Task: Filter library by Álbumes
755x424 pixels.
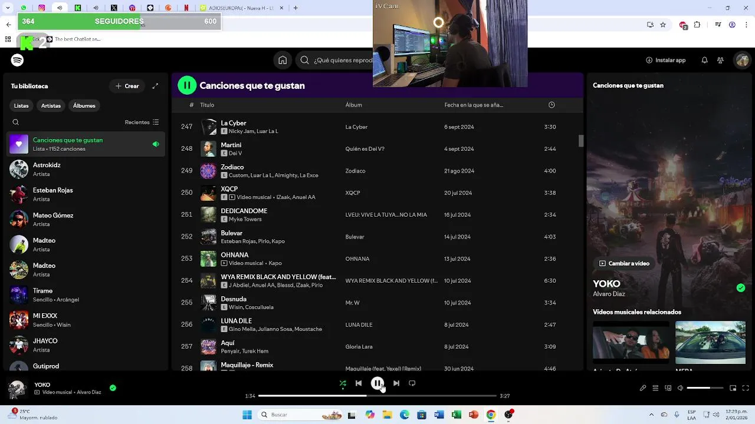Action: click(x=84, y=105)
